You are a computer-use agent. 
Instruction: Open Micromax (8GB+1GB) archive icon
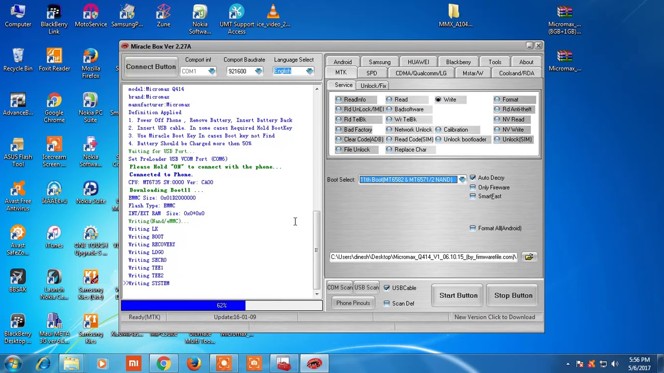click(564, 19)
